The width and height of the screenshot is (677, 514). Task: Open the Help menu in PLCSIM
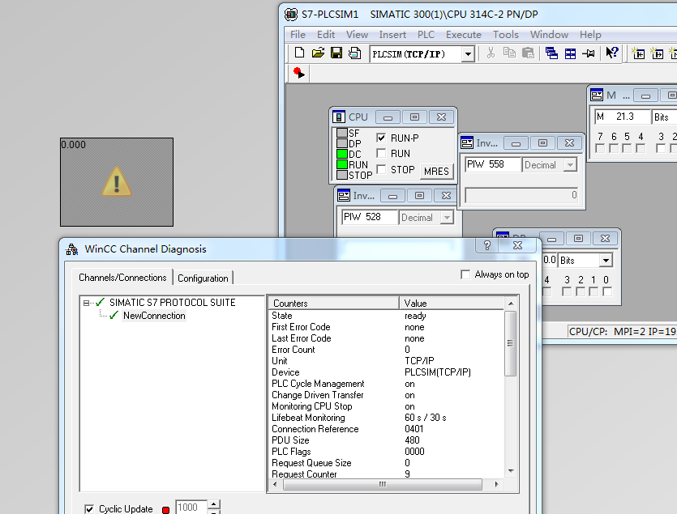pos(589,35)
